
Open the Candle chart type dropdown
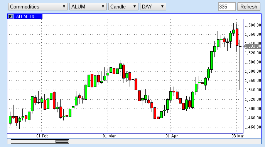pyautogui.click(x=123, y=7)
